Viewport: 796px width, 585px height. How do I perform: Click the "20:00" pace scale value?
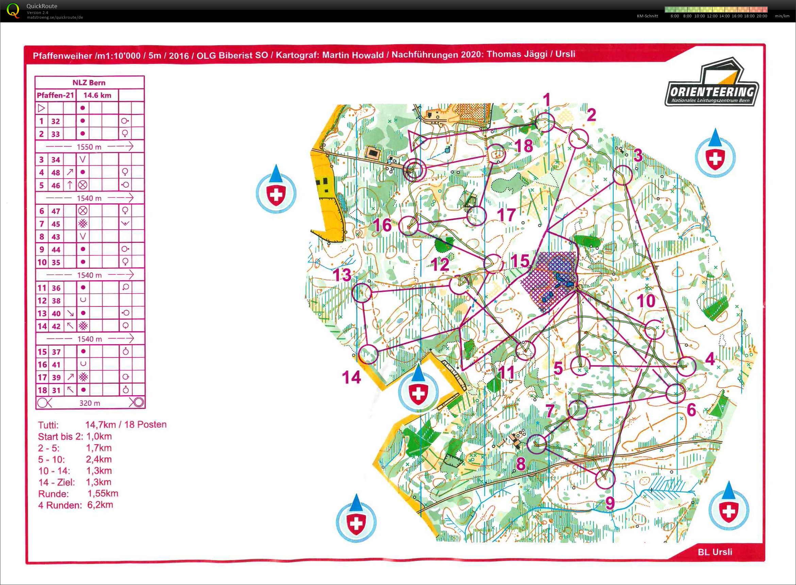pyautogui.click(x=762, y=16)
